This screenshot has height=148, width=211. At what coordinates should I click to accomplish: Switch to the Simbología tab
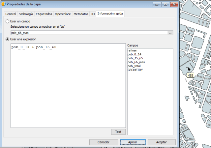coord(26,14)
